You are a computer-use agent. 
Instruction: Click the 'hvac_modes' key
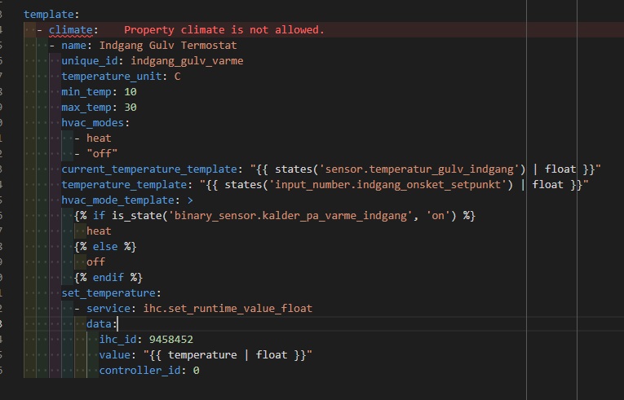coord(92,123)
